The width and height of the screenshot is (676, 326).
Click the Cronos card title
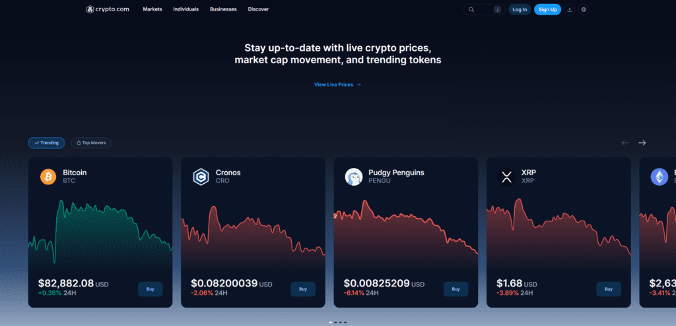coord(228,173)
